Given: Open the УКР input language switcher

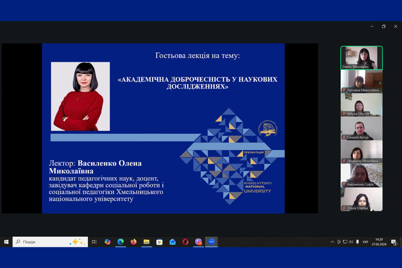Looking at the screenshot, I should [x=365, y=242].
